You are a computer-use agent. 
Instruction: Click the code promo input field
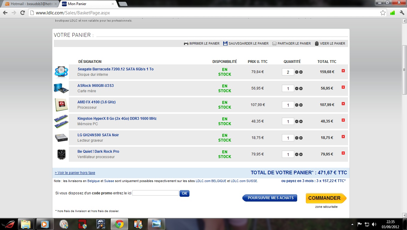pos(155,193)
